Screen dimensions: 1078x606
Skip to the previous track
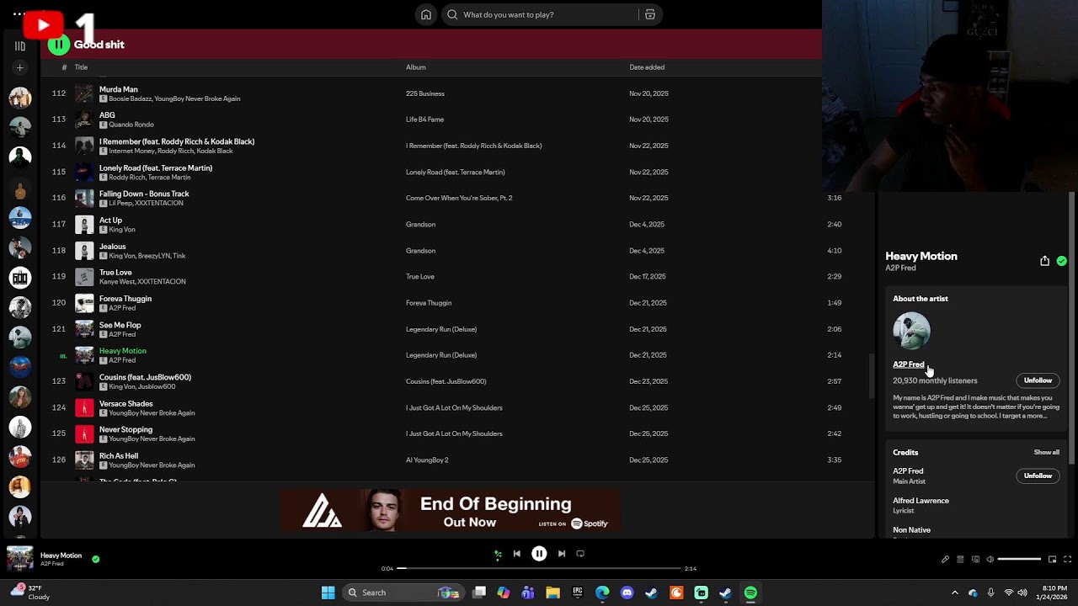517,554
